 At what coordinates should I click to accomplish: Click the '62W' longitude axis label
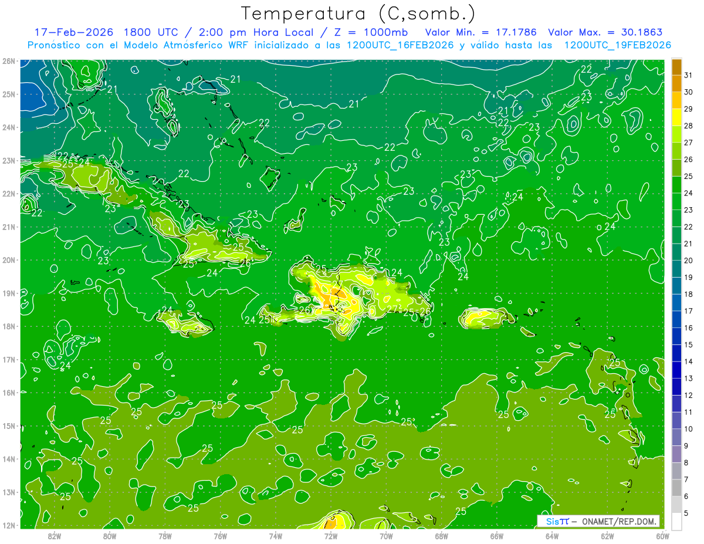(607, 535)
